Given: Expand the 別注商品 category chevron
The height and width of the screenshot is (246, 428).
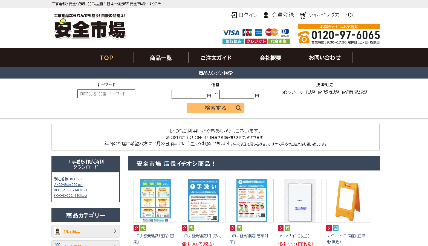Looking at the screenshot, I should pos(115,231).
